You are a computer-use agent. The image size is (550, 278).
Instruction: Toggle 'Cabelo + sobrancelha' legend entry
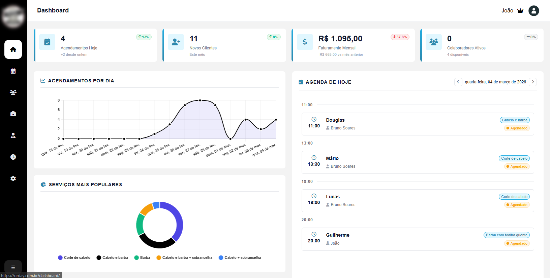click(x=240, y=257)
